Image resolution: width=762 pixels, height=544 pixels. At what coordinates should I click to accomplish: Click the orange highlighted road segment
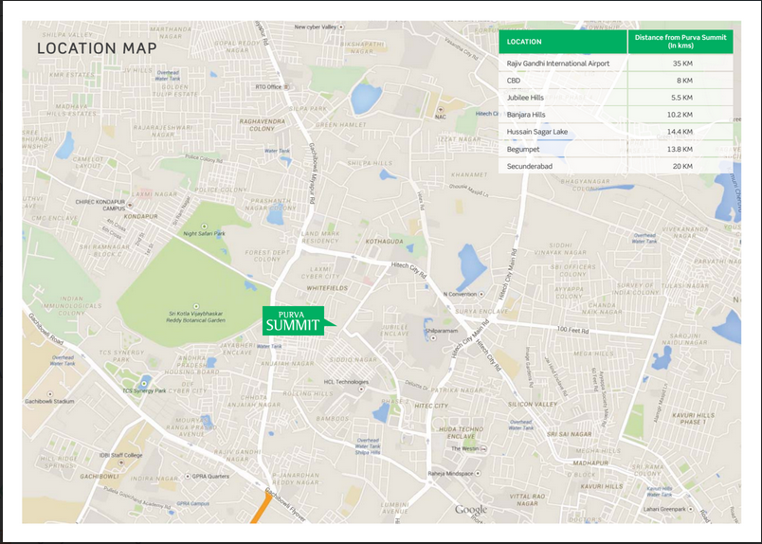pyautogui.click(x=262, y=509)
